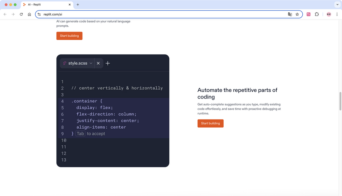Click the page vertical scrollbar thumb
This screenshot has height=196, width=342.
[340, 101]
